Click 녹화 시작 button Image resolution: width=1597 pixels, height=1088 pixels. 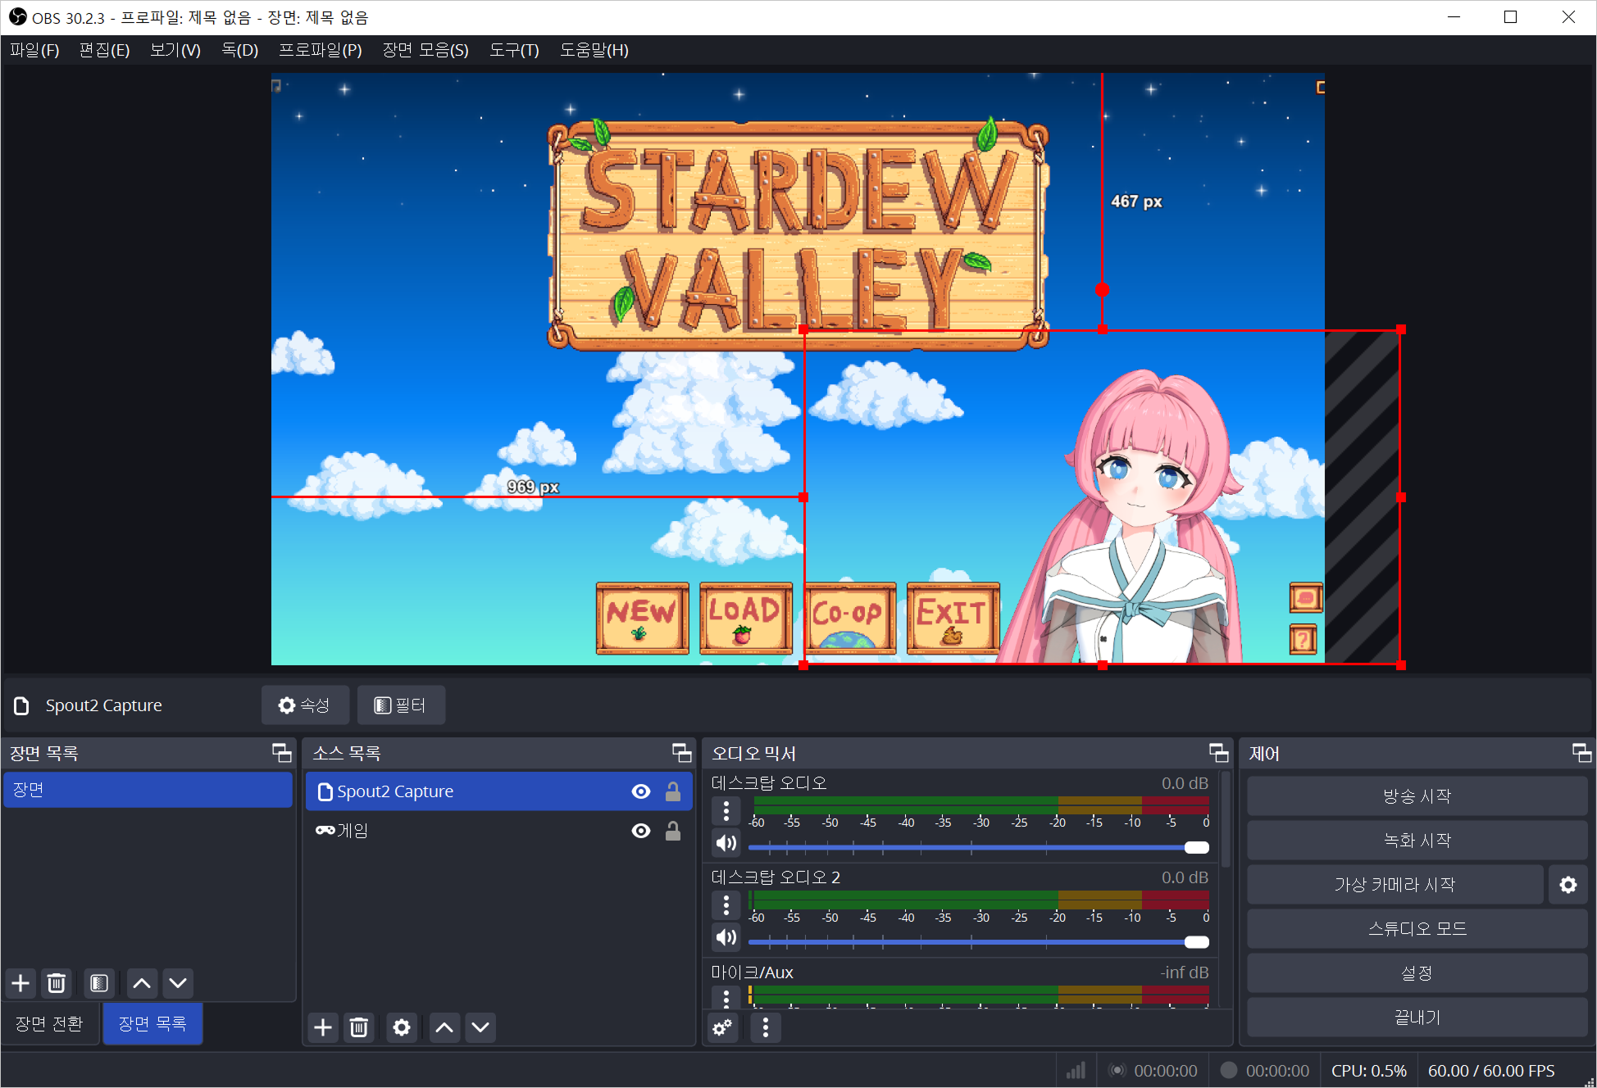[1417, 840]
